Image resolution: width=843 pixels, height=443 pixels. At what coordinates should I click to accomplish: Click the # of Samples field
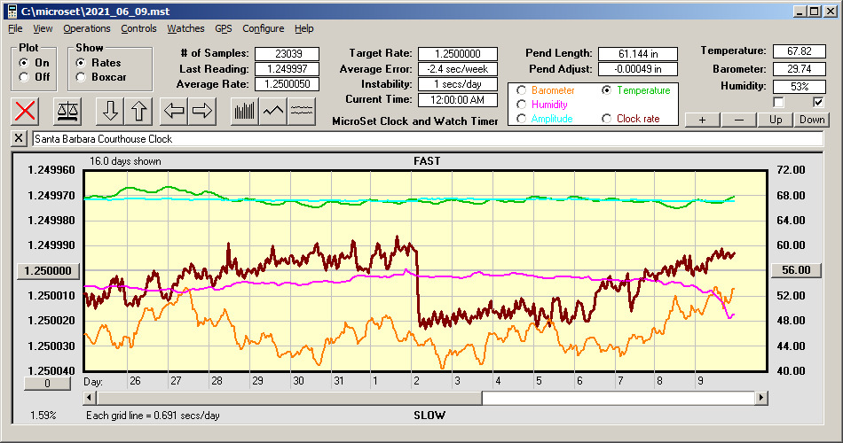point(288,54)
